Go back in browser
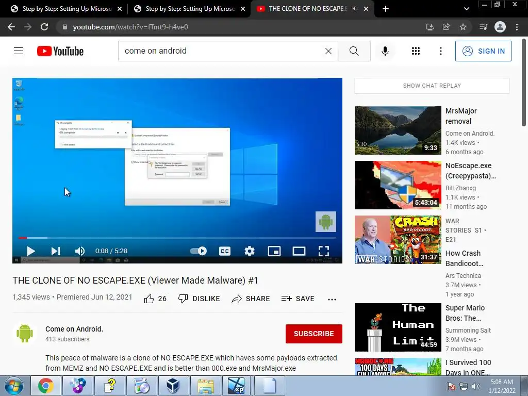Viewport: 528px width, 396px height. point(11,27)
